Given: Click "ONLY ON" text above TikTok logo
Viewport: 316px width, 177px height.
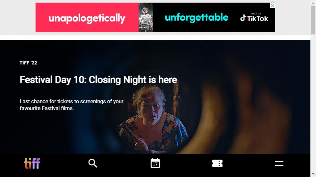Looking at the screenshot, I should point(256,14).
